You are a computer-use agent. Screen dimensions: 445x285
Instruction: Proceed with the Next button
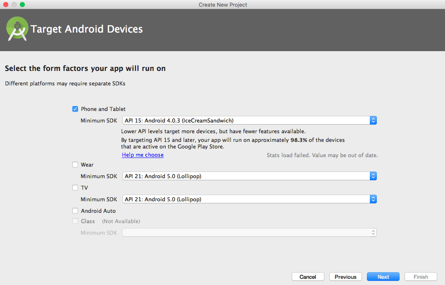click(x=383, y=277)
